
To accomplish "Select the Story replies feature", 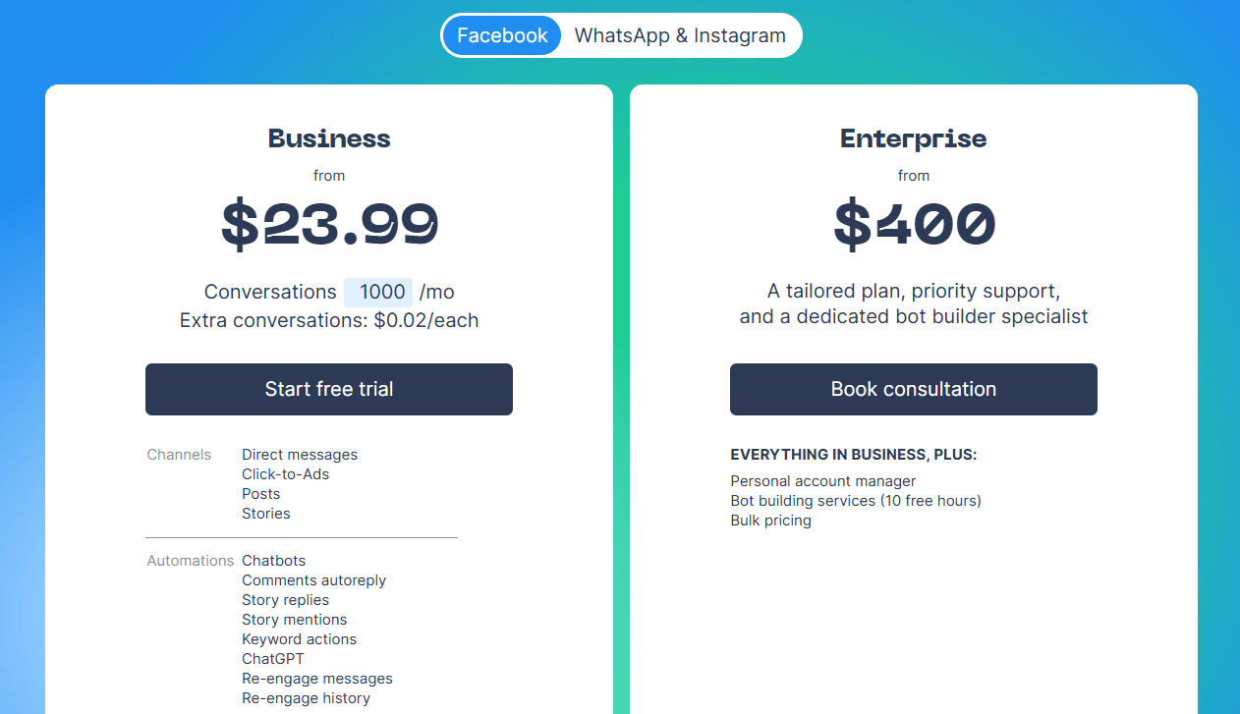I will click(x=285, y=599).
